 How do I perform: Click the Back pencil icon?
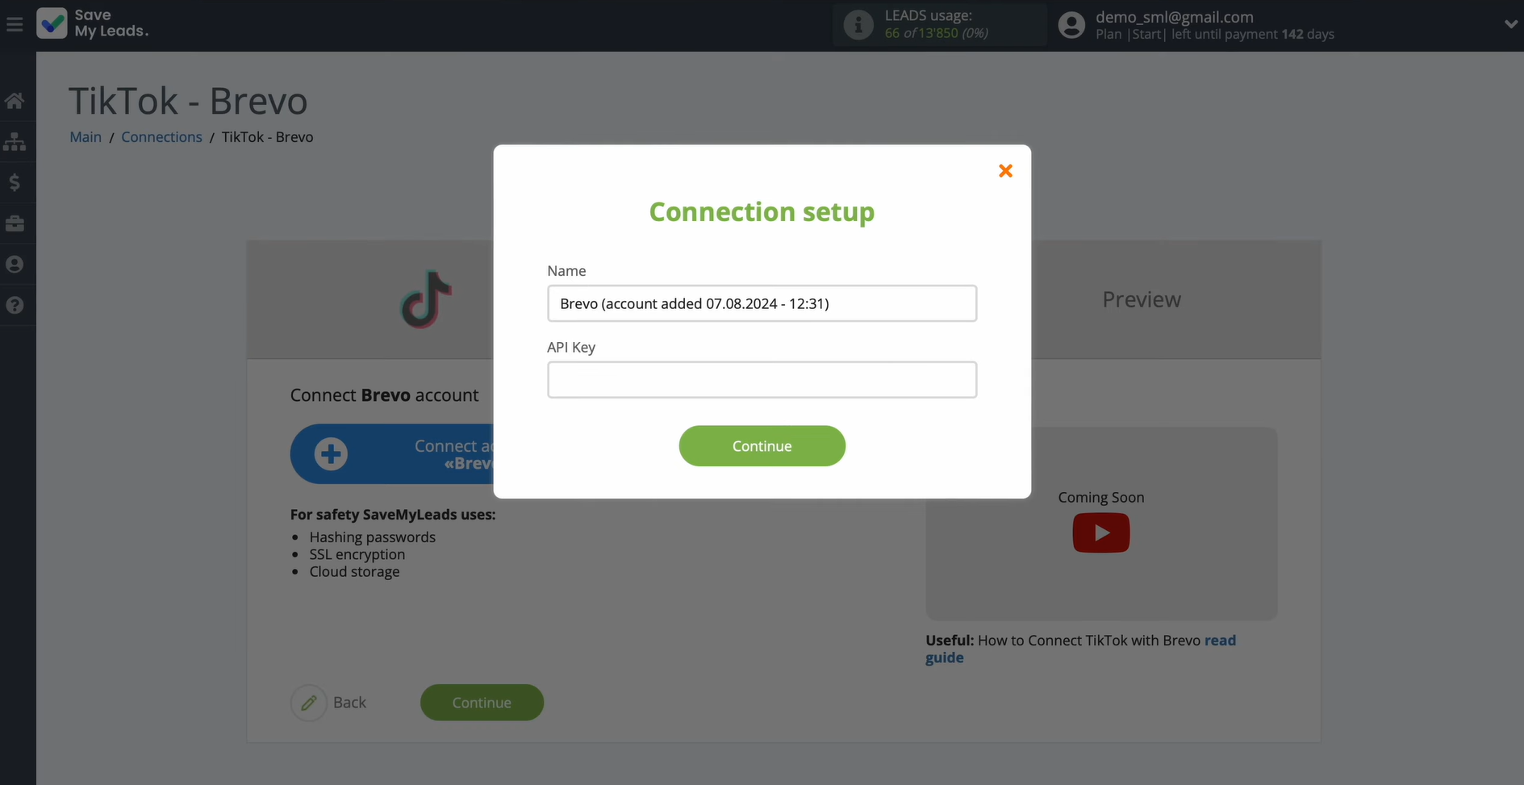[308, 703]
